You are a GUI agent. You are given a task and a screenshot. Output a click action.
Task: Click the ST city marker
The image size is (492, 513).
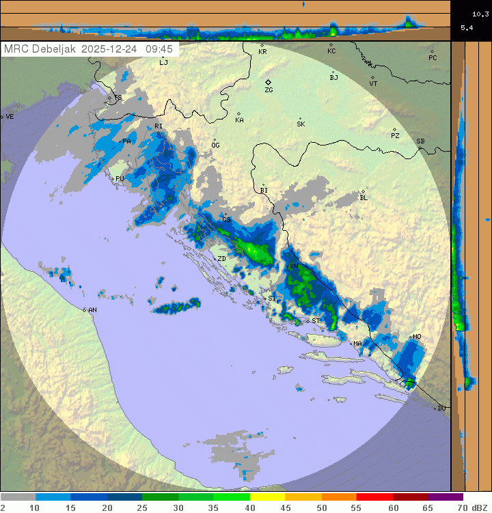pyautogui.click(x=307, y=320)
